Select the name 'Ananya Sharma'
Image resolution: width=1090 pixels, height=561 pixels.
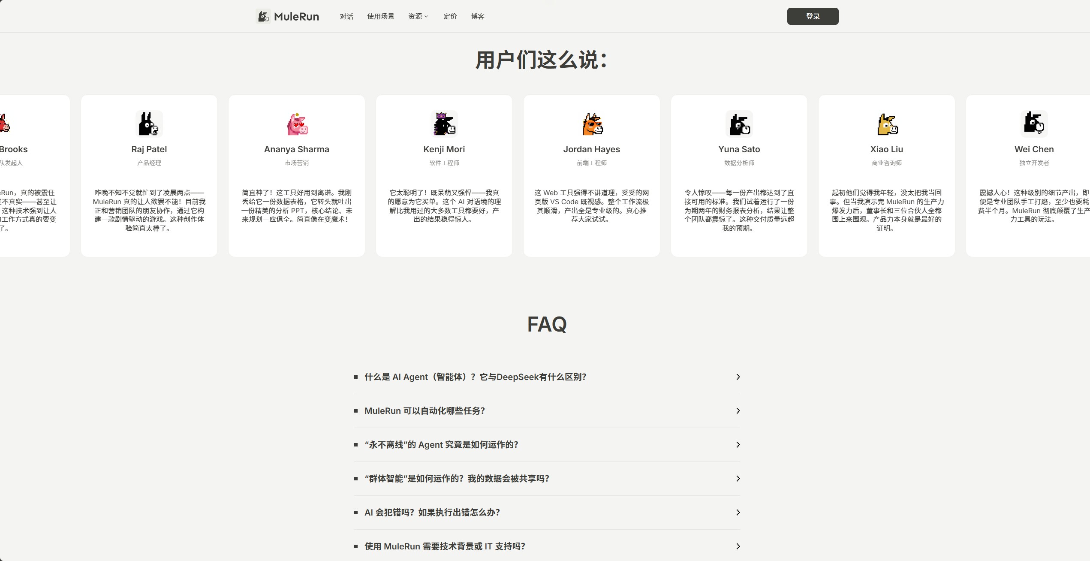click(x=297, y=149)
